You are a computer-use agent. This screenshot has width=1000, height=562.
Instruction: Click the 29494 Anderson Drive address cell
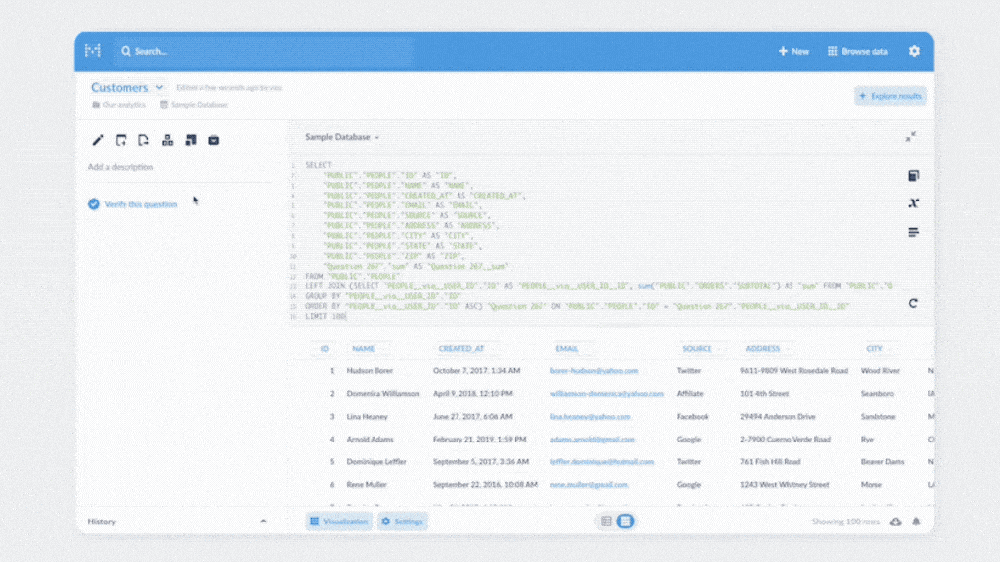[778, 417]
